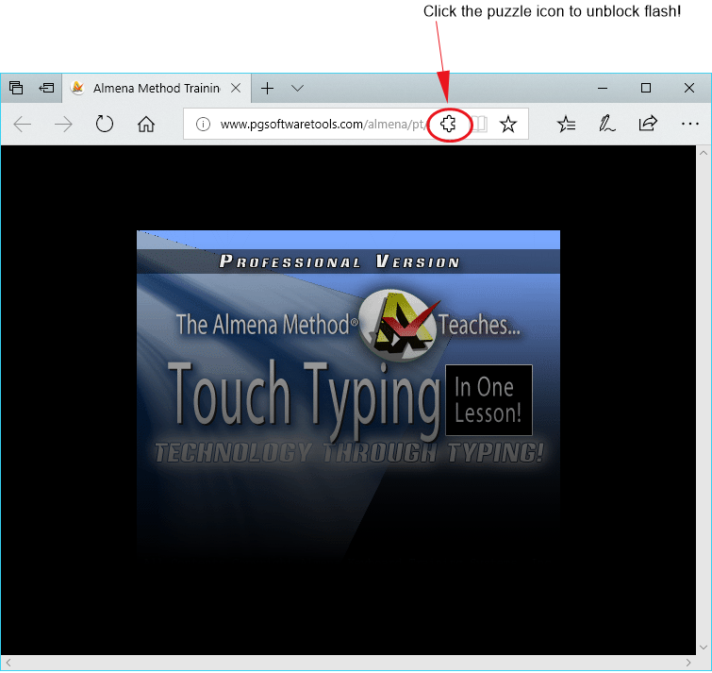
Task: Click the vertical scrollbar up arrow
Action: click(x=704, y=153)
